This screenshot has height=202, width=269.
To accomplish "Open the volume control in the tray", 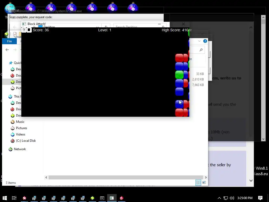I will [x=232, y=198].
